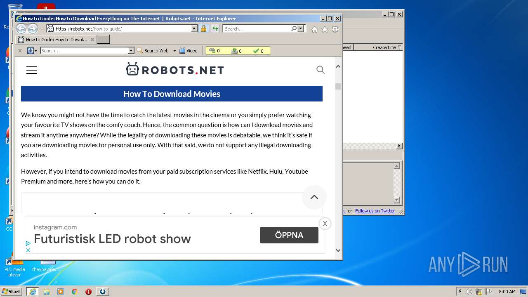Viewport: 528px width, 297px height.
Task: Refresh the page with green arrows button
Action: pos(215,28)
